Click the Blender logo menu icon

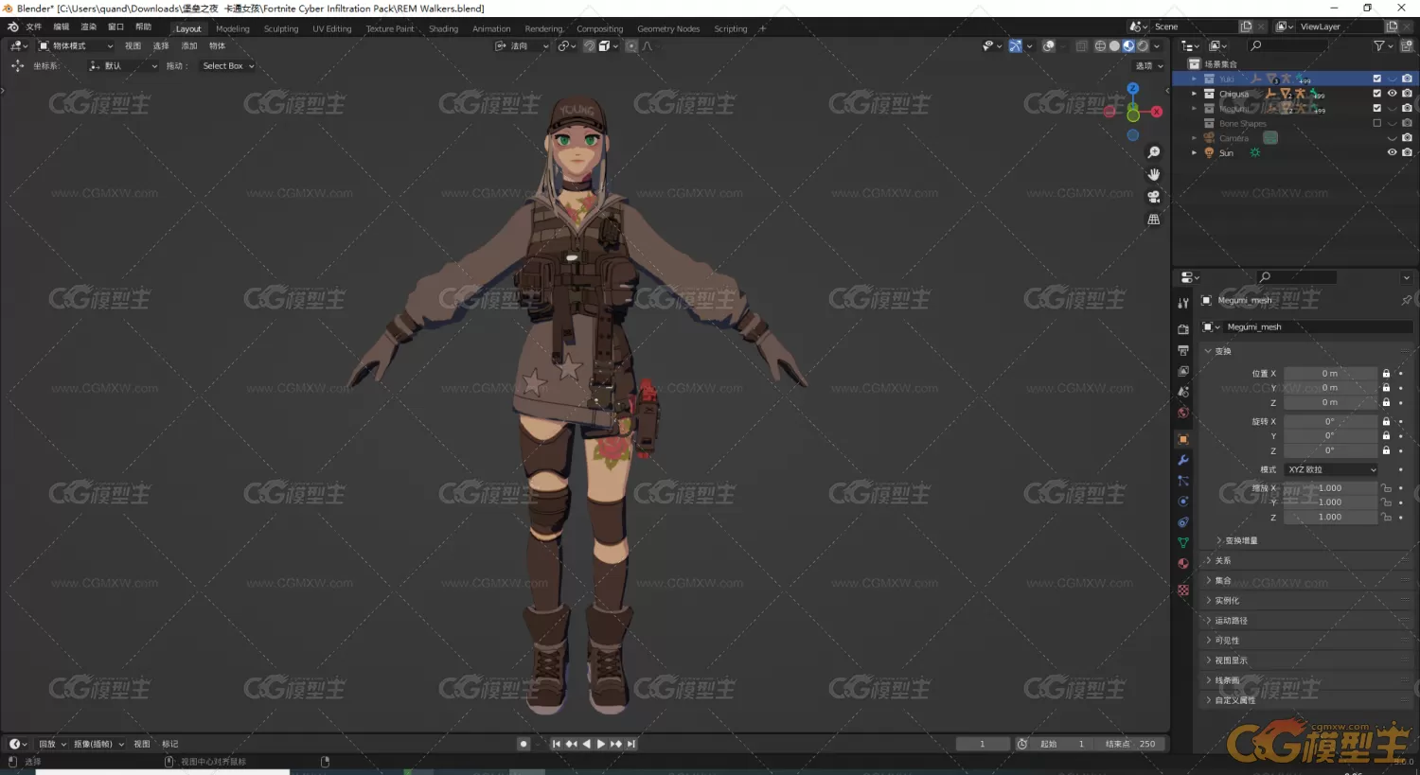(x=12, y=27)
